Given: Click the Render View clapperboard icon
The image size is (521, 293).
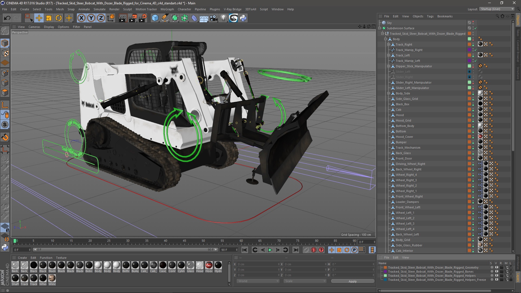Looking at the screenshot, I should (x=123, y=18).
